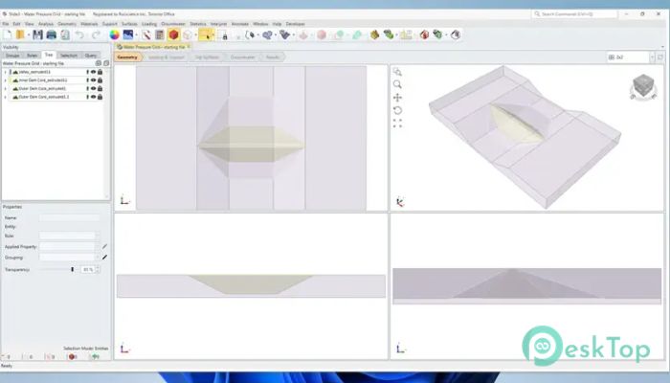Open the Geometry menu
This screenshot has width=670, height=383.
(67, 24)
